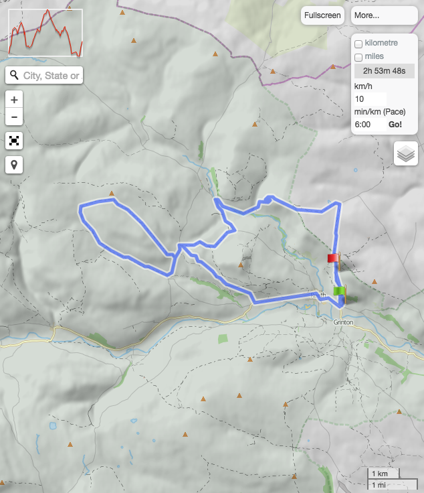424x493 pixels.
Task: Click the 2h 53m 48s duration display
Action: [384, 71]
